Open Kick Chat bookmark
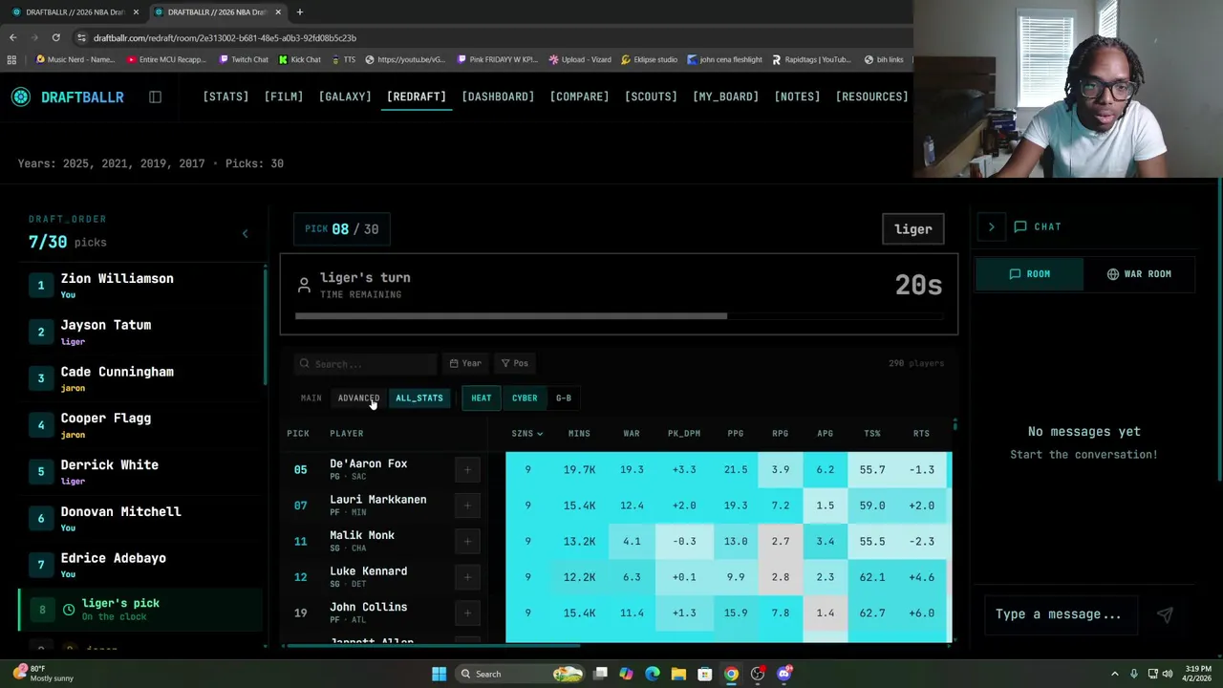 point(299,59)
